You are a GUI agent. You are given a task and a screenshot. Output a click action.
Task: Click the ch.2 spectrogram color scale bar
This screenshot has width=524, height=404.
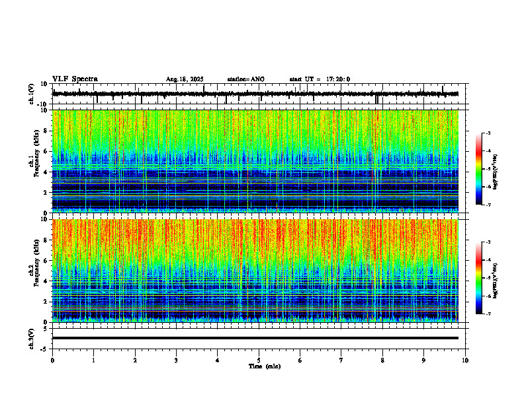(x=478, y=278)
